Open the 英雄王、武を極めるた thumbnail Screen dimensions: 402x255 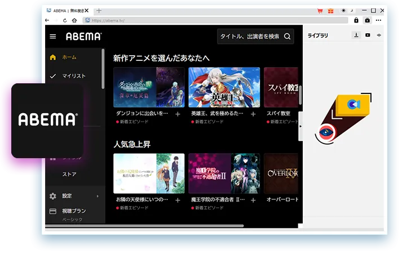tap(224, 87)
